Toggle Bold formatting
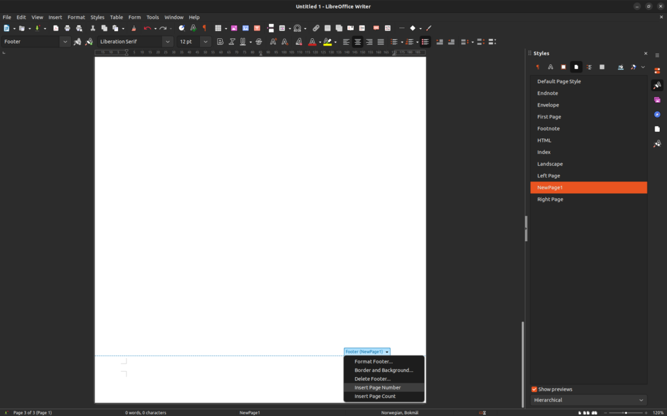Viewport: 667px width, 416px height. coord(220,42)
